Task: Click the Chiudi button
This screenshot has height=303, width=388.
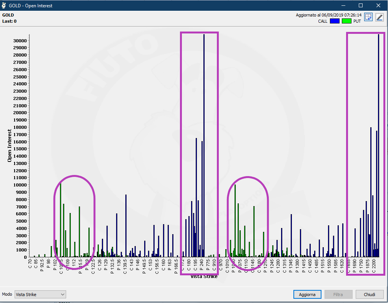Action: point(370,294)
